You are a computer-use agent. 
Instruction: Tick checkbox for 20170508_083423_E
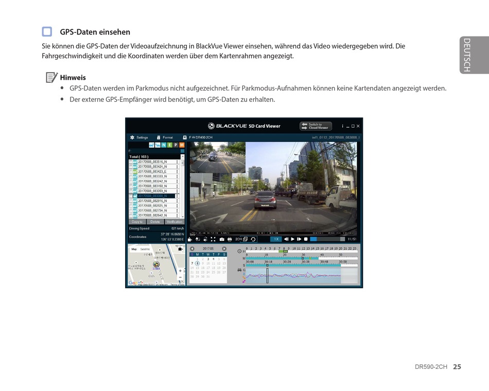(x=131, y=171)
